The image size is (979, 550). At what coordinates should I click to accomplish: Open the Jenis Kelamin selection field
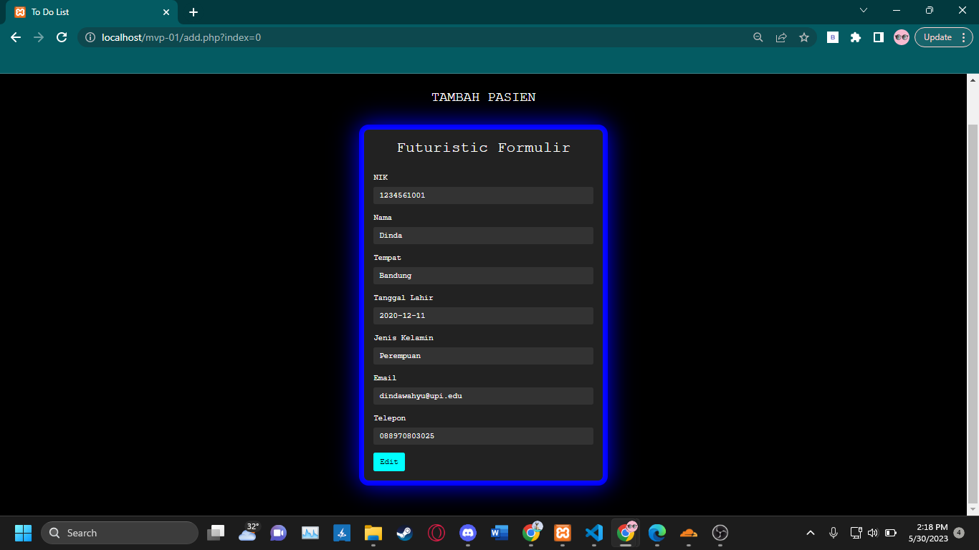click(x=482, y=355)
